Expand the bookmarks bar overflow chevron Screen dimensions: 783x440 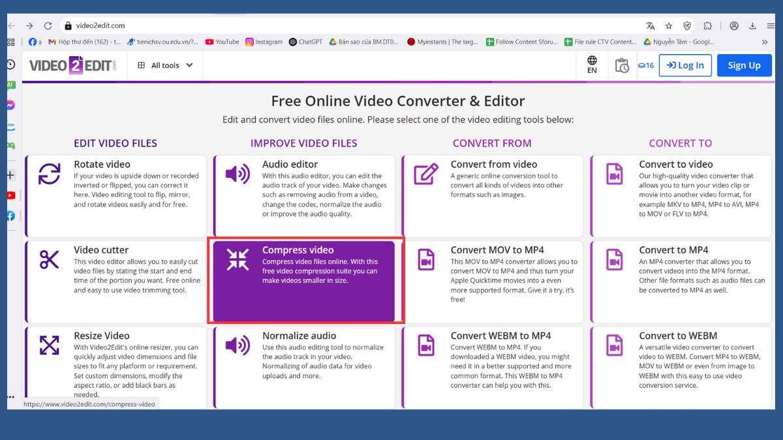[x=764, y=41]
